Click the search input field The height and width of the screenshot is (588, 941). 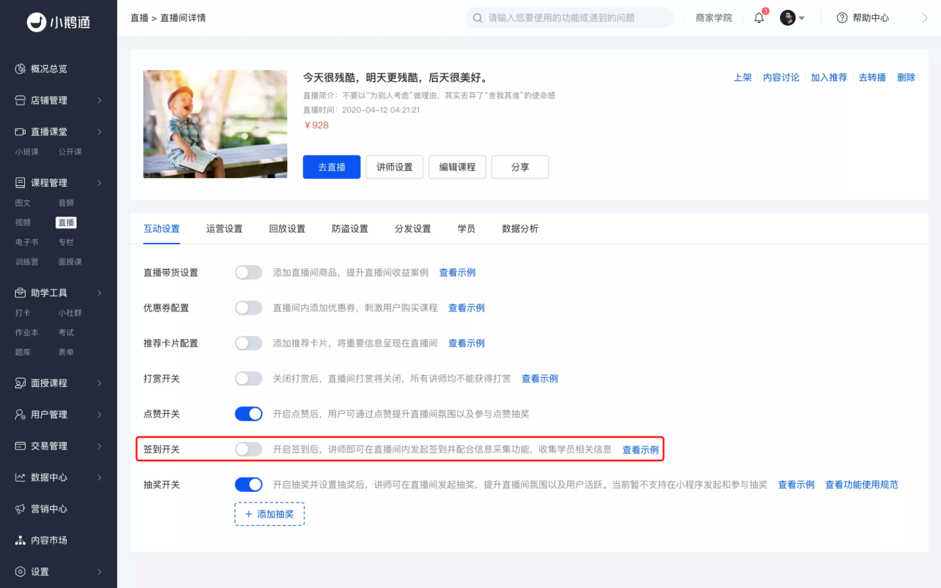pyautogui.click(x=569, y=18)
